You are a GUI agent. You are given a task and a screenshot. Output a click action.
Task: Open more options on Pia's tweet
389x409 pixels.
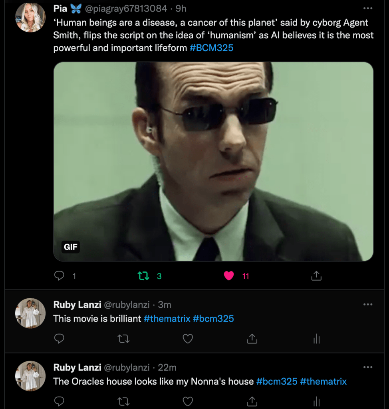click(367, 8)
